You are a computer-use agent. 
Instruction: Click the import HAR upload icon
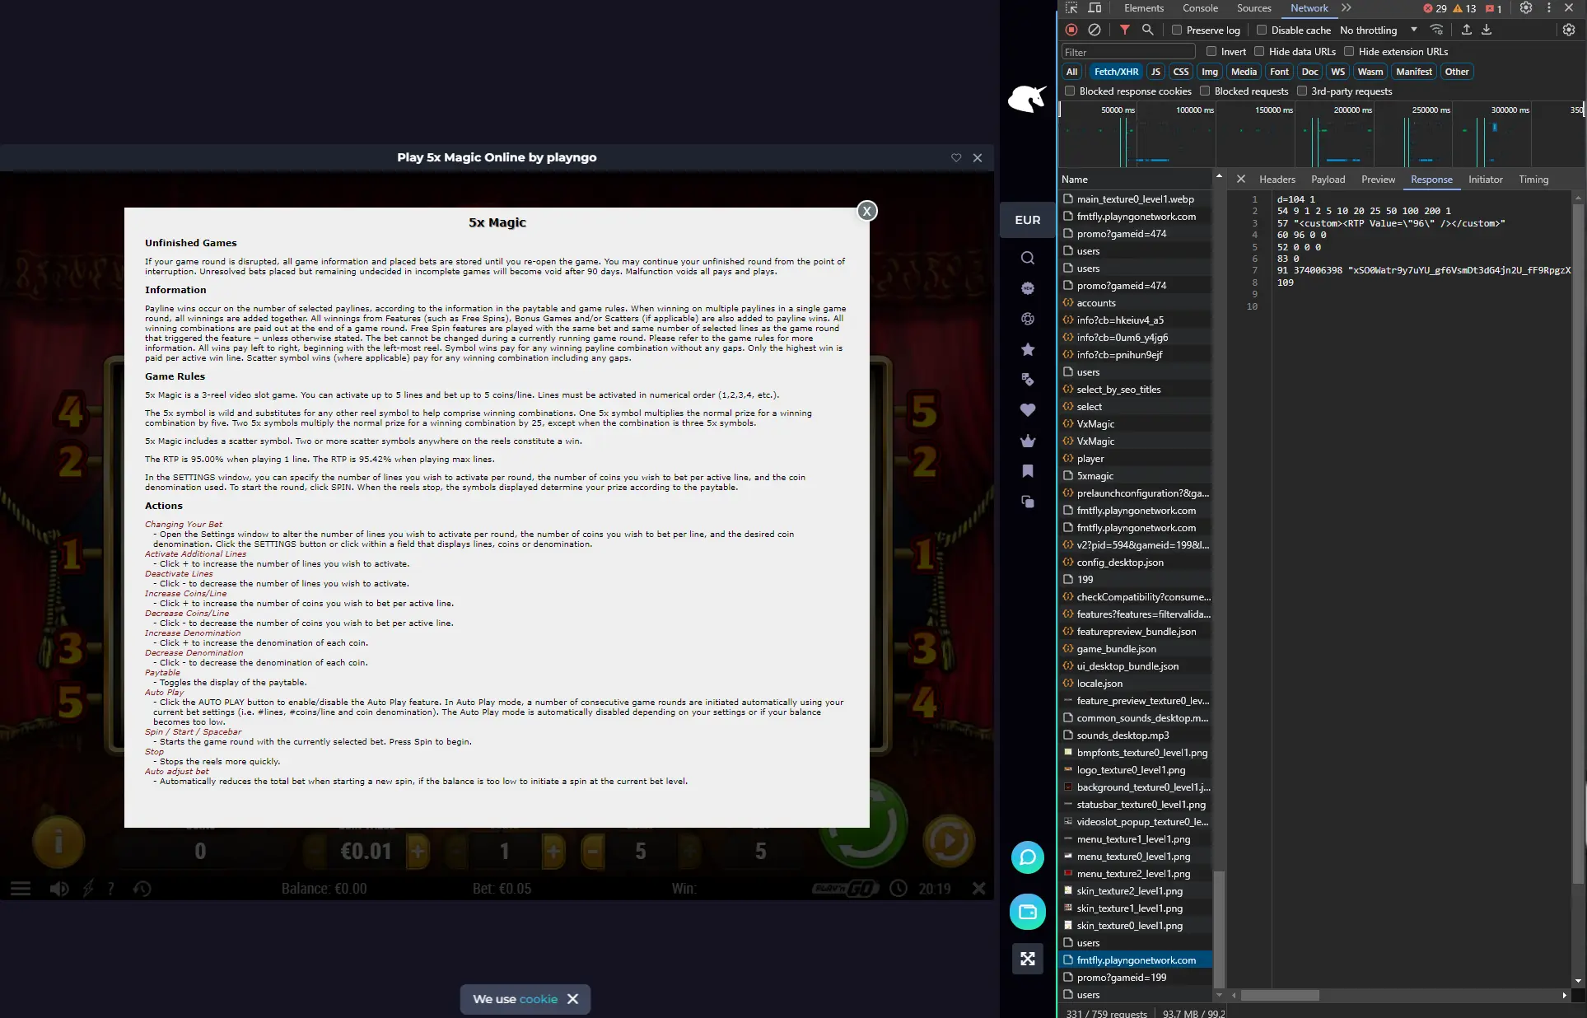1466,30
